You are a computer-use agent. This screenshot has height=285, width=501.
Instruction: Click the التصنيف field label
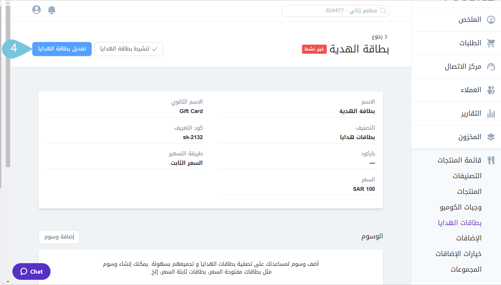click(365, 128)
